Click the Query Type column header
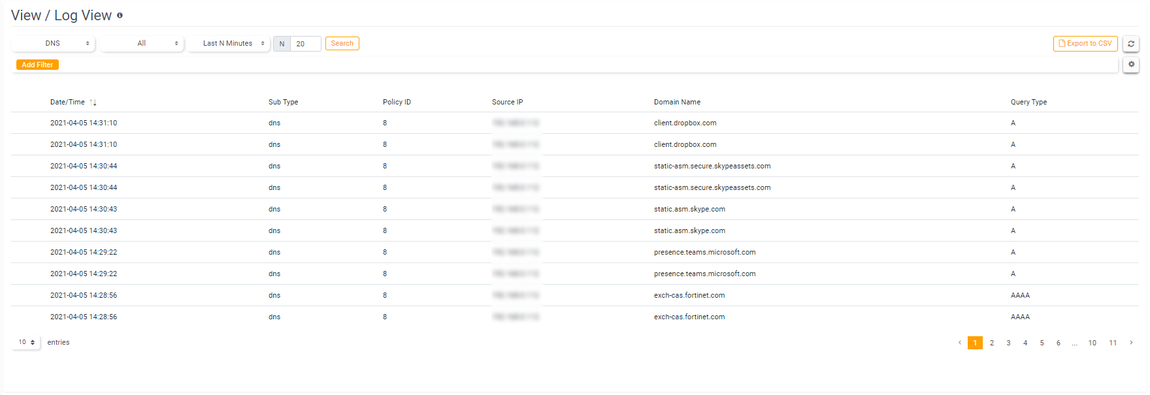The image size is (1150, 395). pos(1028,102)
